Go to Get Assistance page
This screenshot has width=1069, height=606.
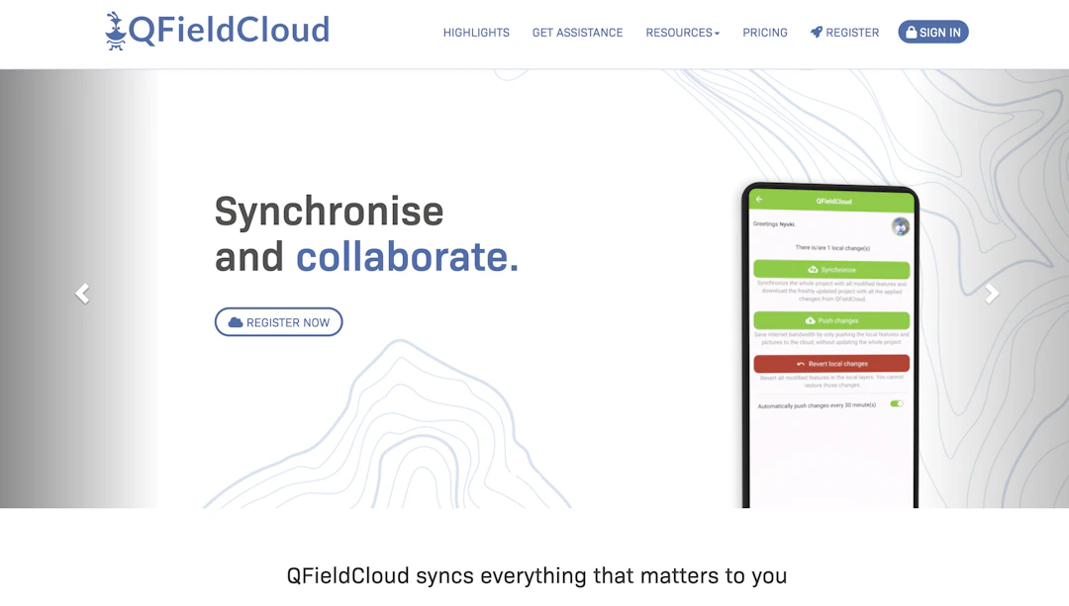577,33
